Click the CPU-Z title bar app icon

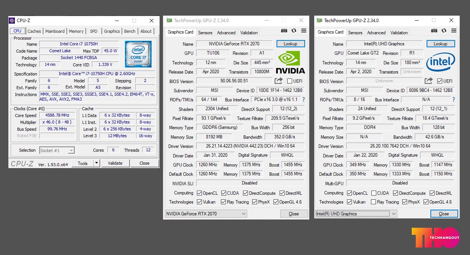pos(12,21)
